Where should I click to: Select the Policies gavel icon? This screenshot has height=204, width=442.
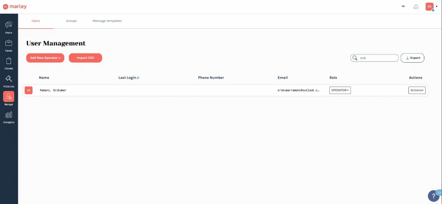pos(9,80)
